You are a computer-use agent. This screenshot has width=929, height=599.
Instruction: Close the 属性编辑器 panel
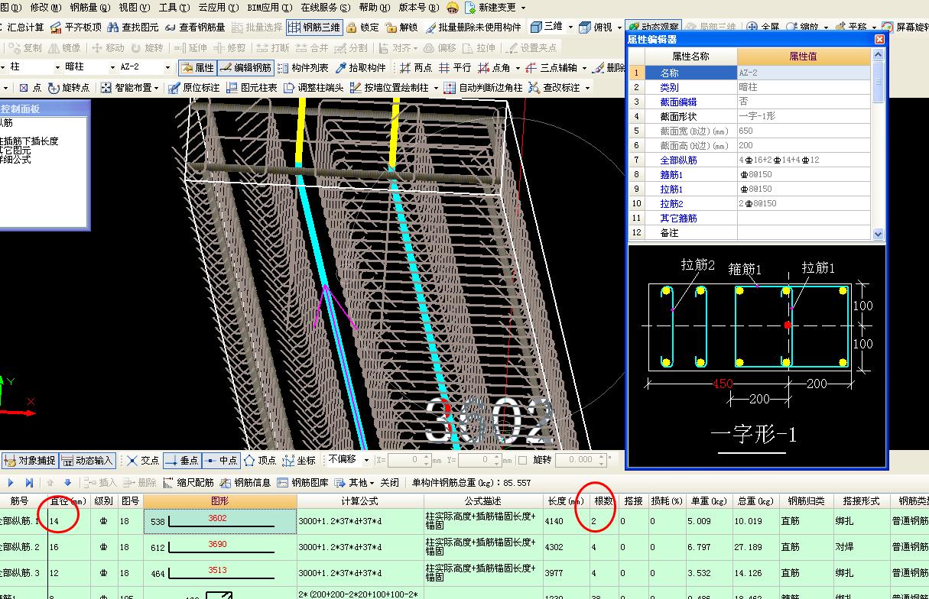coord(879,39)
